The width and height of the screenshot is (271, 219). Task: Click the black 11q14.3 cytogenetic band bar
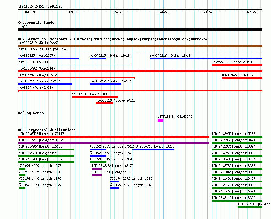pos(140,30)
